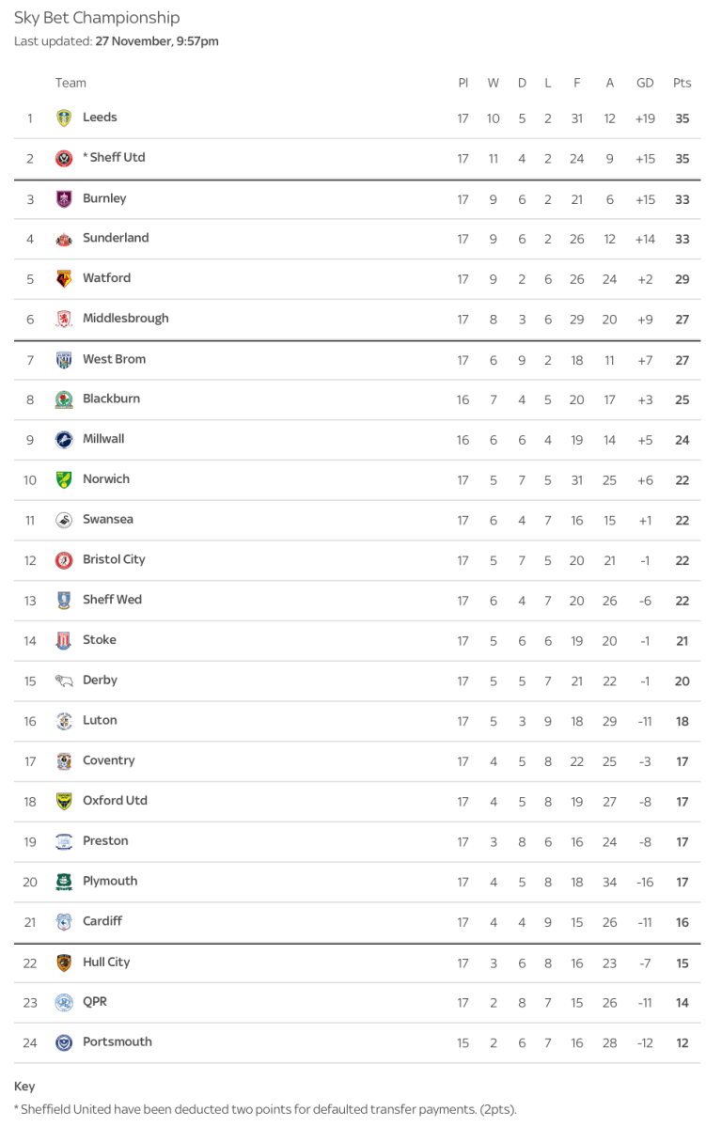Screen dimensions: 706x1127
Task: Go to the Oxford Utd team page
Action: click(115, 801)
